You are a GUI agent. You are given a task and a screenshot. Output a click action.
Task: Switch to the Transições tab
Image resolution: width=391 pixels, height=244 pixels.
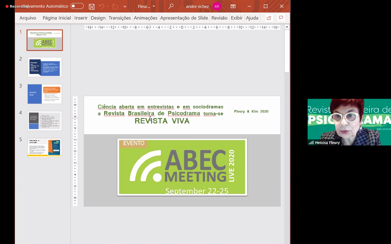pos(119,18)
